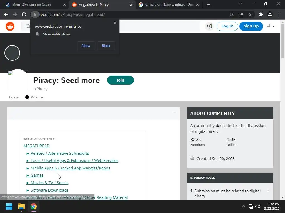Switch to the megathread - Piracy tab
The image size is (285, 213).
click(x=102, y=5)
